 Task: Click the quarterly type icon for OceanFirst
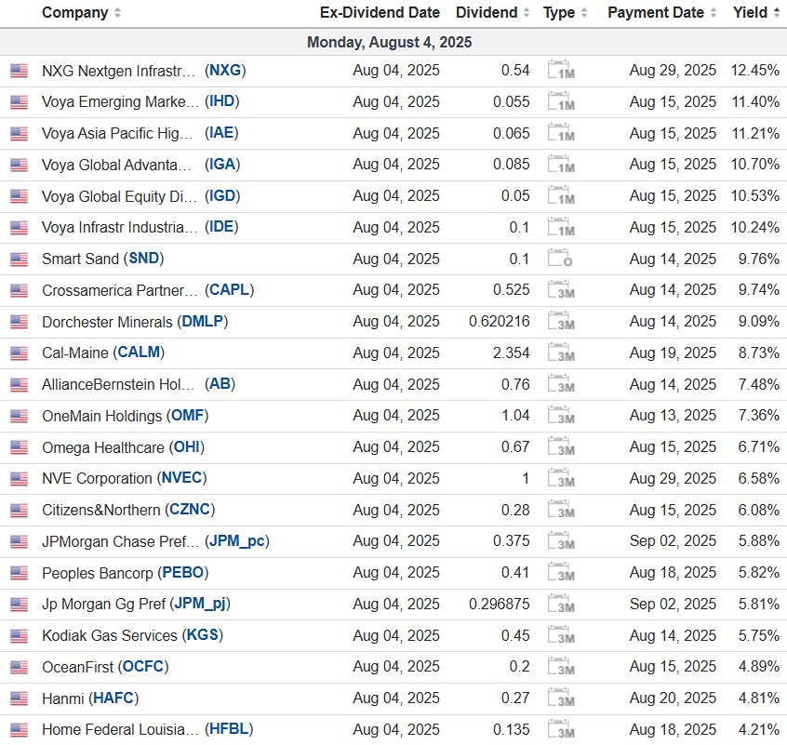pos(560,667)
